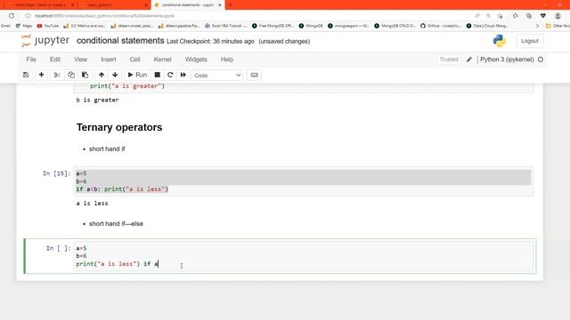Image resolution: width=570 pixels, height=320 pixels.
Task: Copy the selected cells from the toolbar
Action: [71, 75]
